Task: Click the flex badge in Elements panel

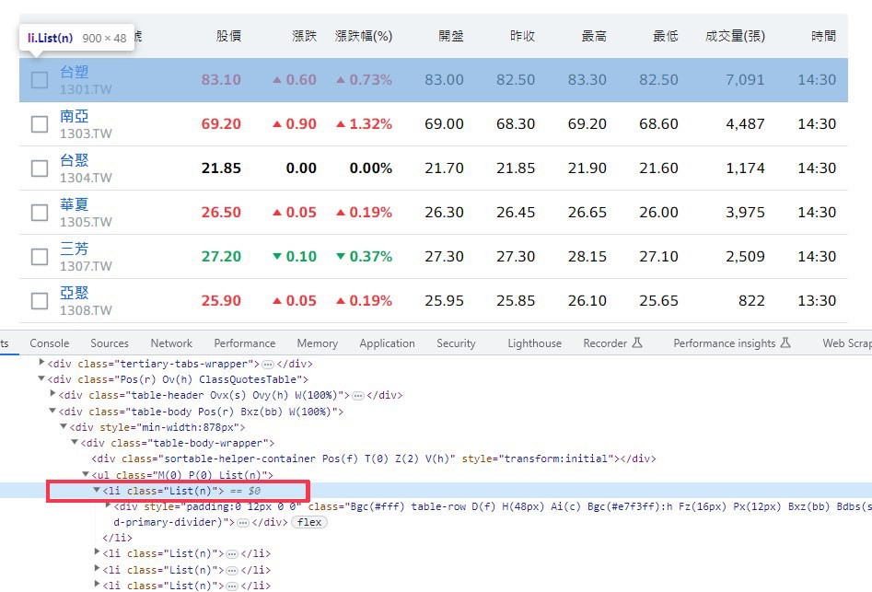Action: pyautogui.click(x=309, y=523)
